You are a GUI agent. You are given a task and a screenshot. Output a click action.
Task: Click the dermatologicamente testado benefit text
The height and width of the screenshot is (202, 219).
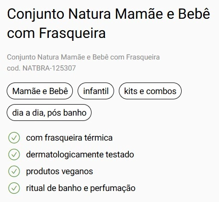80,154
